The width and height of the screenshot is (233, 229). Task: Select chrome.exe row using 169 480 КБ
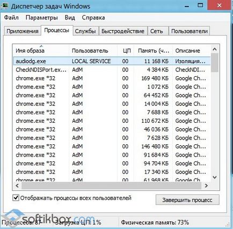coord(112,78)
